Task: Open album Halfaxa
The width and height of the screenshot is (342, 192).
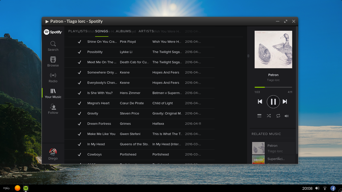Action: (x=158, y=124)
